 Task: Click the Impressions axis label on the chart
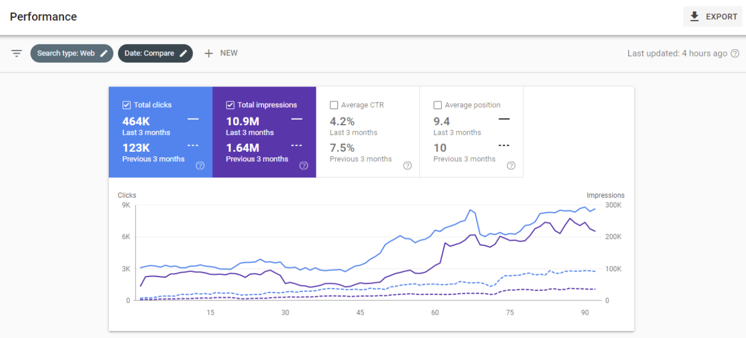[606, 195]
